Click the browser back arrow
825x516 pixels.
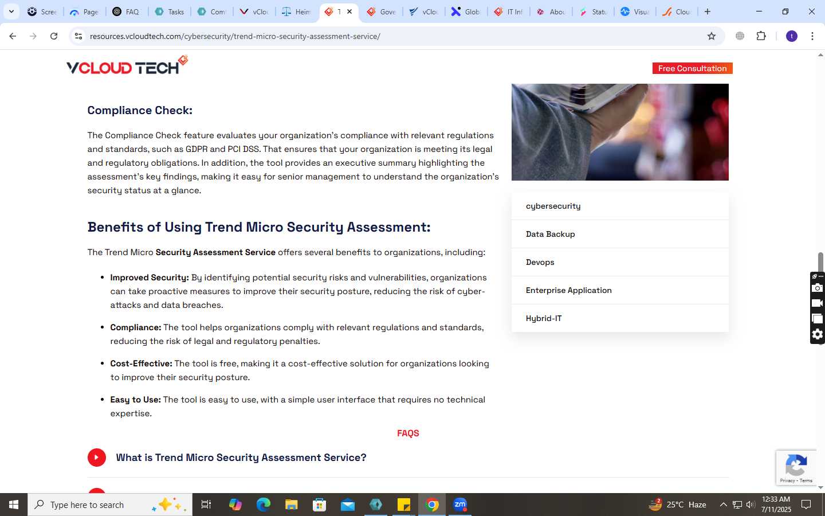pyautogui.click(x=13, y=36)
